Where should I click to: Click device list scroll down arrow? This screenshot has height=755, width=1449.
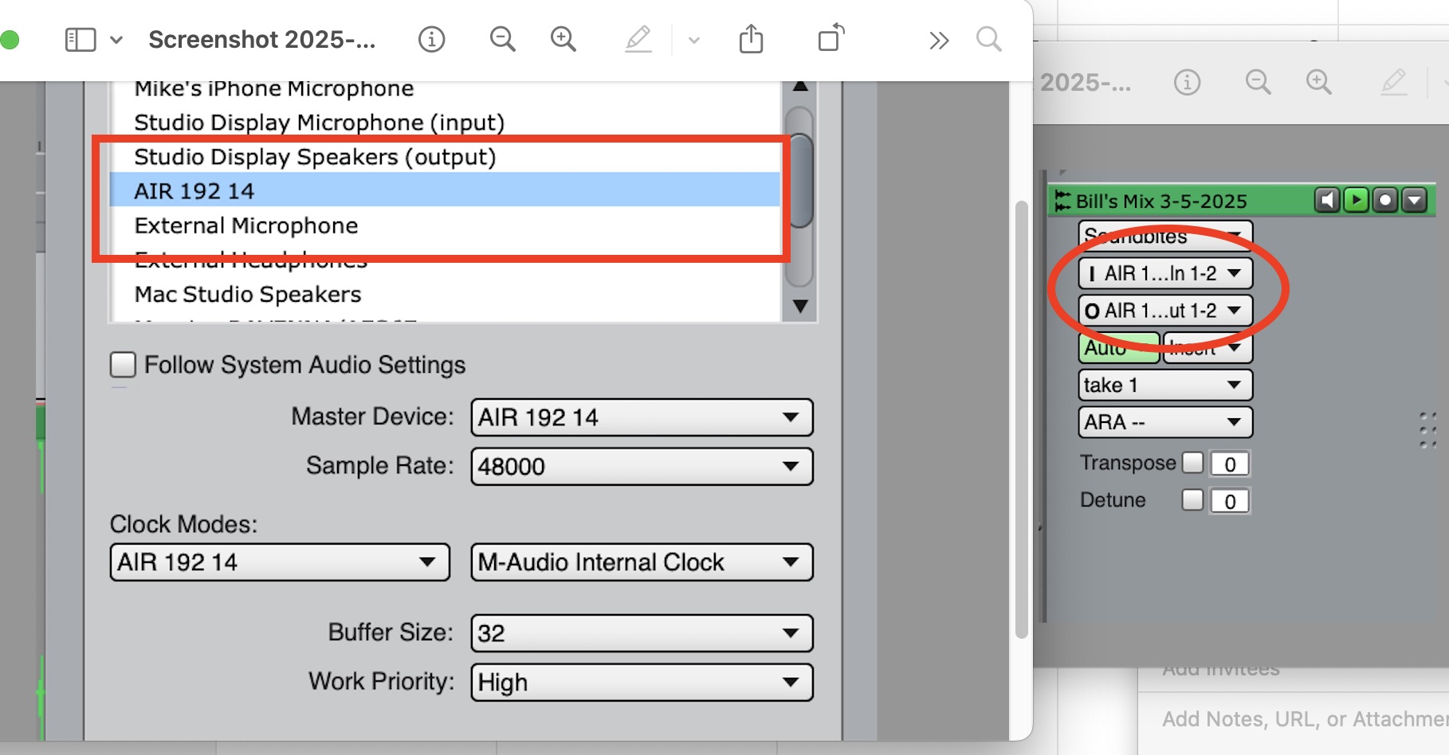point(800,306)
